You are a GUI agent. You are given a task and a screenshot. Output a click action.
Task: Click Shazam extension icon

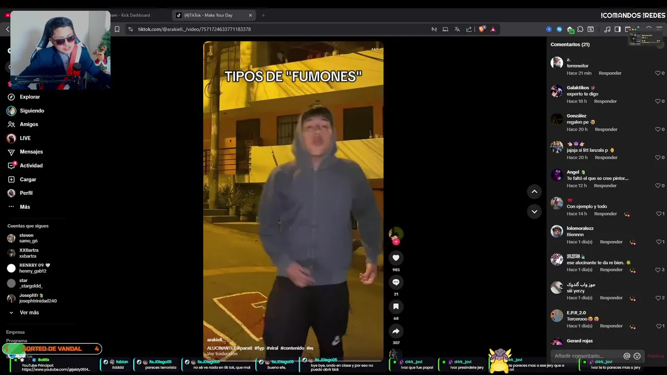(x=559, y=29)
